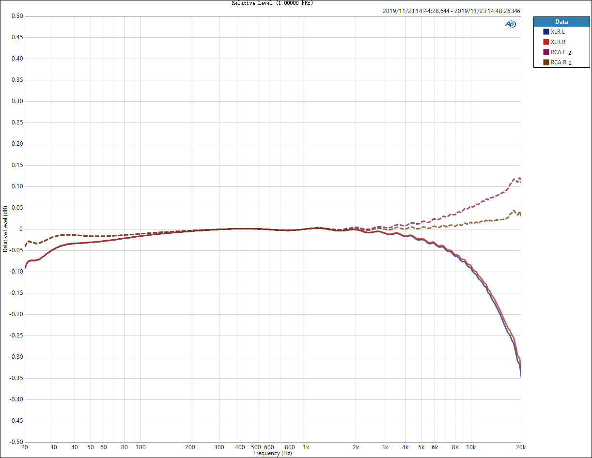
Task: Click the brown RCA R legend swatch
Action: click(546, 62)
